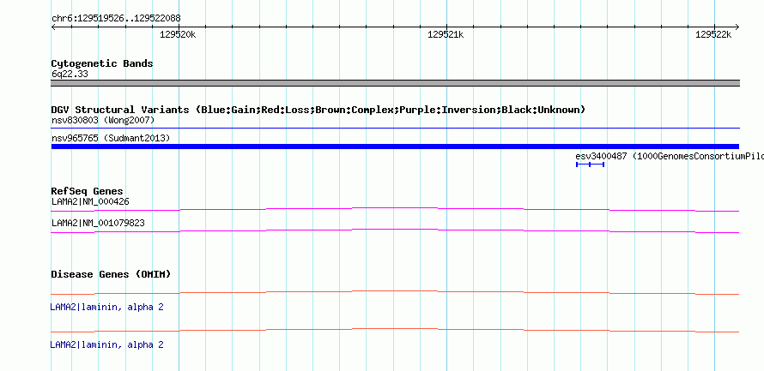
Task: Click the Disease Genes (OMIM) track heading
Action: 111,274
